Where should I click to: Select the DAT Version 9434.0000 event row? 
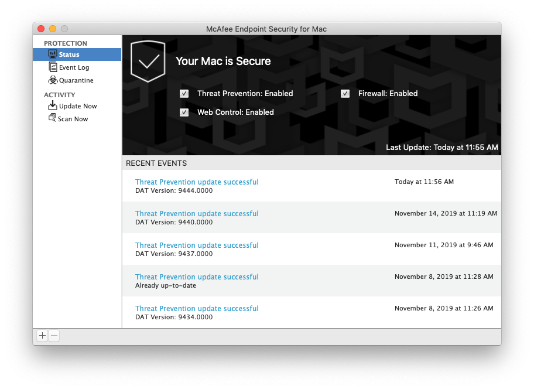(310, 313)
